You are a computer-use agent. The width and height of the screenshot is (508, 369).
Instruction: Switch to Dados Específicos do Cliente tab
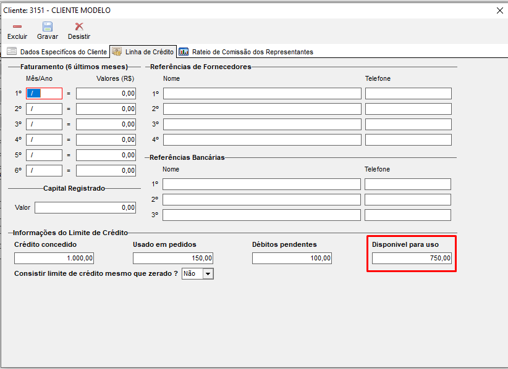click(x=63, y=52)
